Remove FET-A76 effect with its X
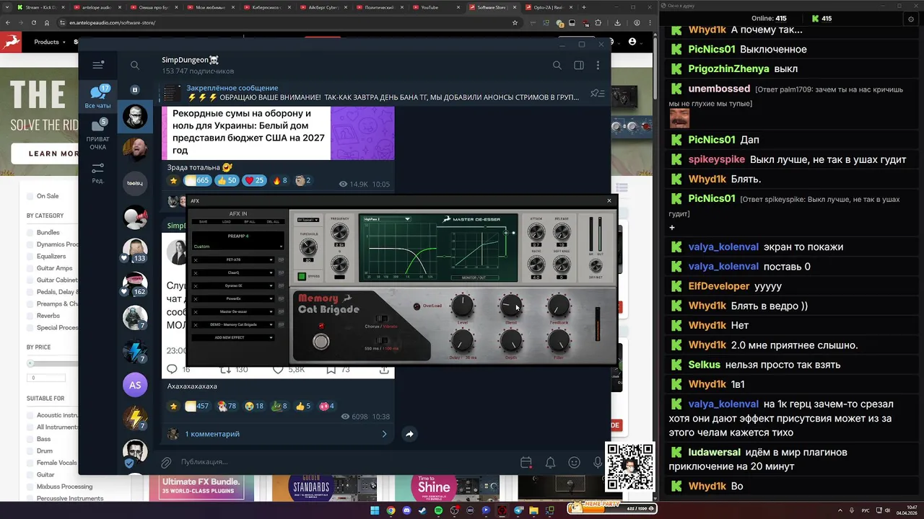 196,259
